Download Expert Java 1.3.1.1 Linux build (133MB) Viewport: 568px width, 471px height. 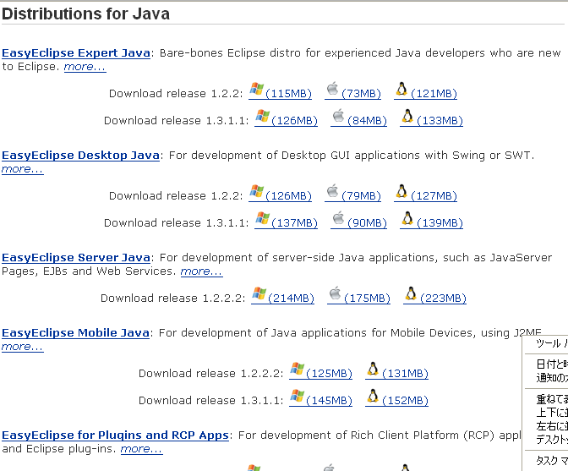pyautogui.click(x=431, y=118)
